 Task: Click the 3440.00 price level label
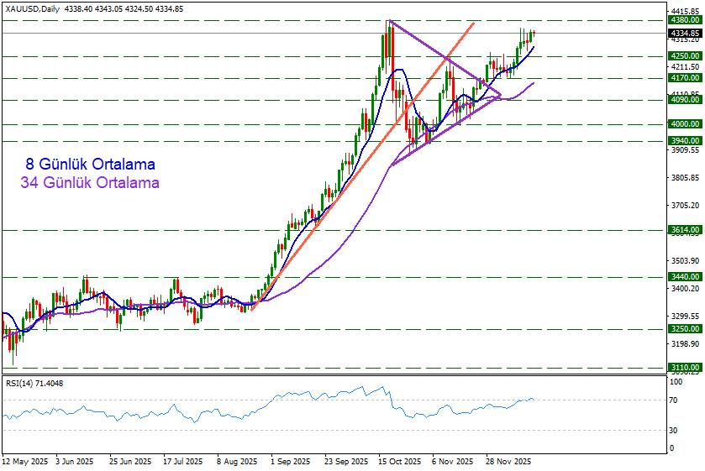(x=685, y=276)
